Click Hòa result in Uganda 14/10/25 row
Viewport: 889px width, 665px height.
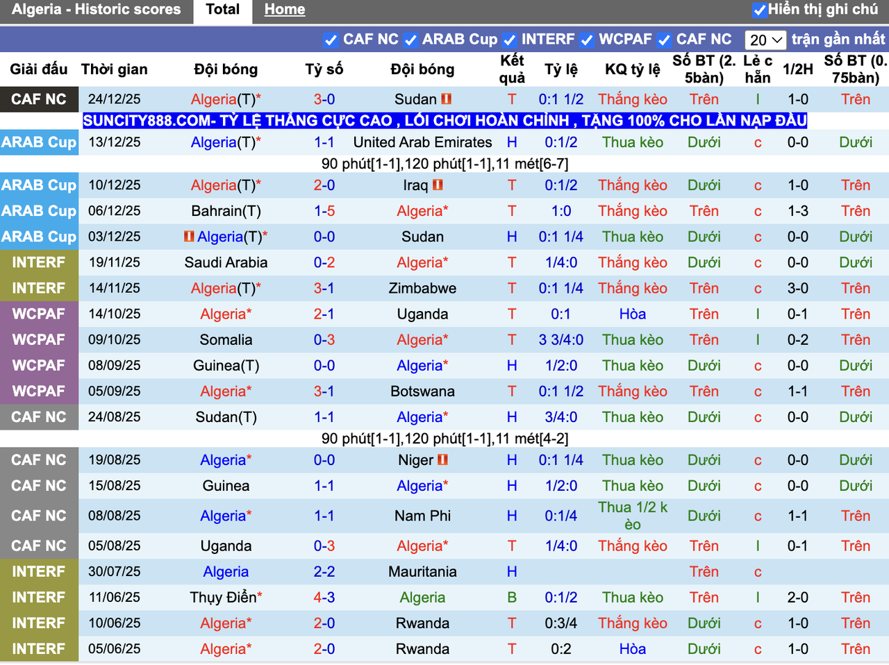click(633, 314)
